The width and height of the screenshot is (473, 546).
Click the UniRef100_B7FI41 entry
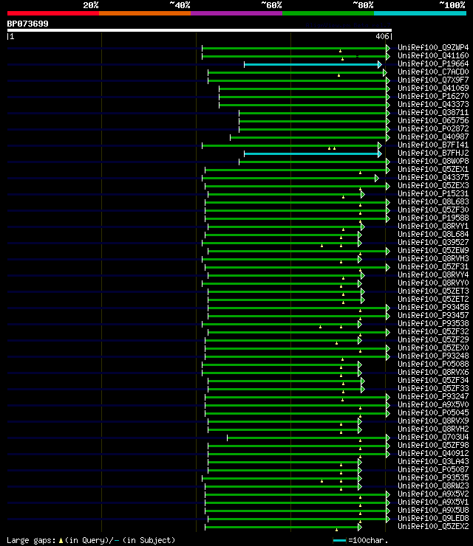(433, 145)
